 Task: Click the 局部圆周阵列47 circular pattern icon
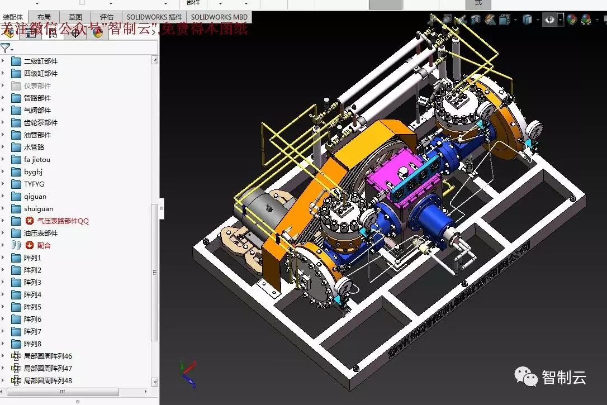click(x=16, y=368)
